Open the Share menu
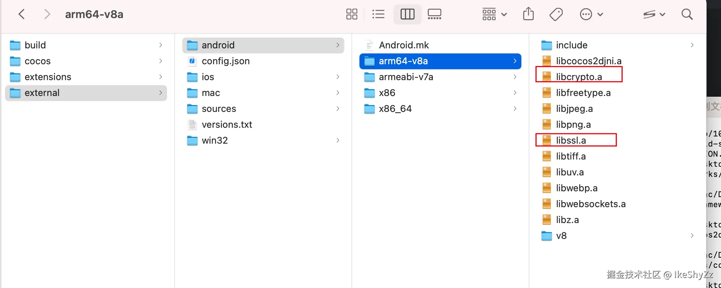Screen dimensions: 721x288 (x=528, y=14)
